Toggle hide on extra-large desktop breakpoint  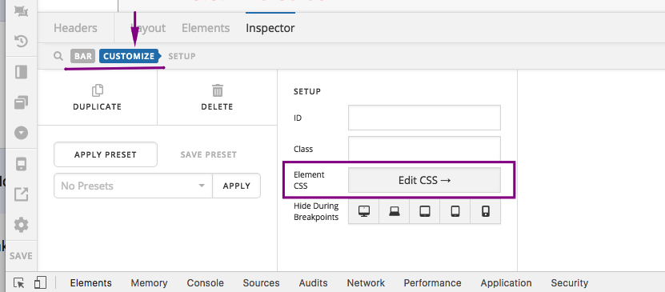[363, 211]
